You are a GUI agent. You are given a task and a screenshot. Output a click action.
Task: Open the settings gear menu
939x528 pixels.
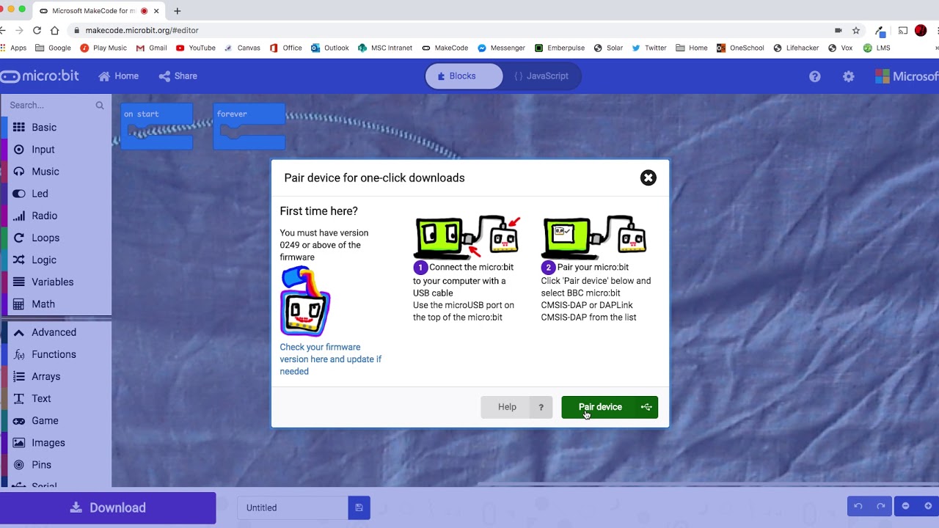point(849,76)
